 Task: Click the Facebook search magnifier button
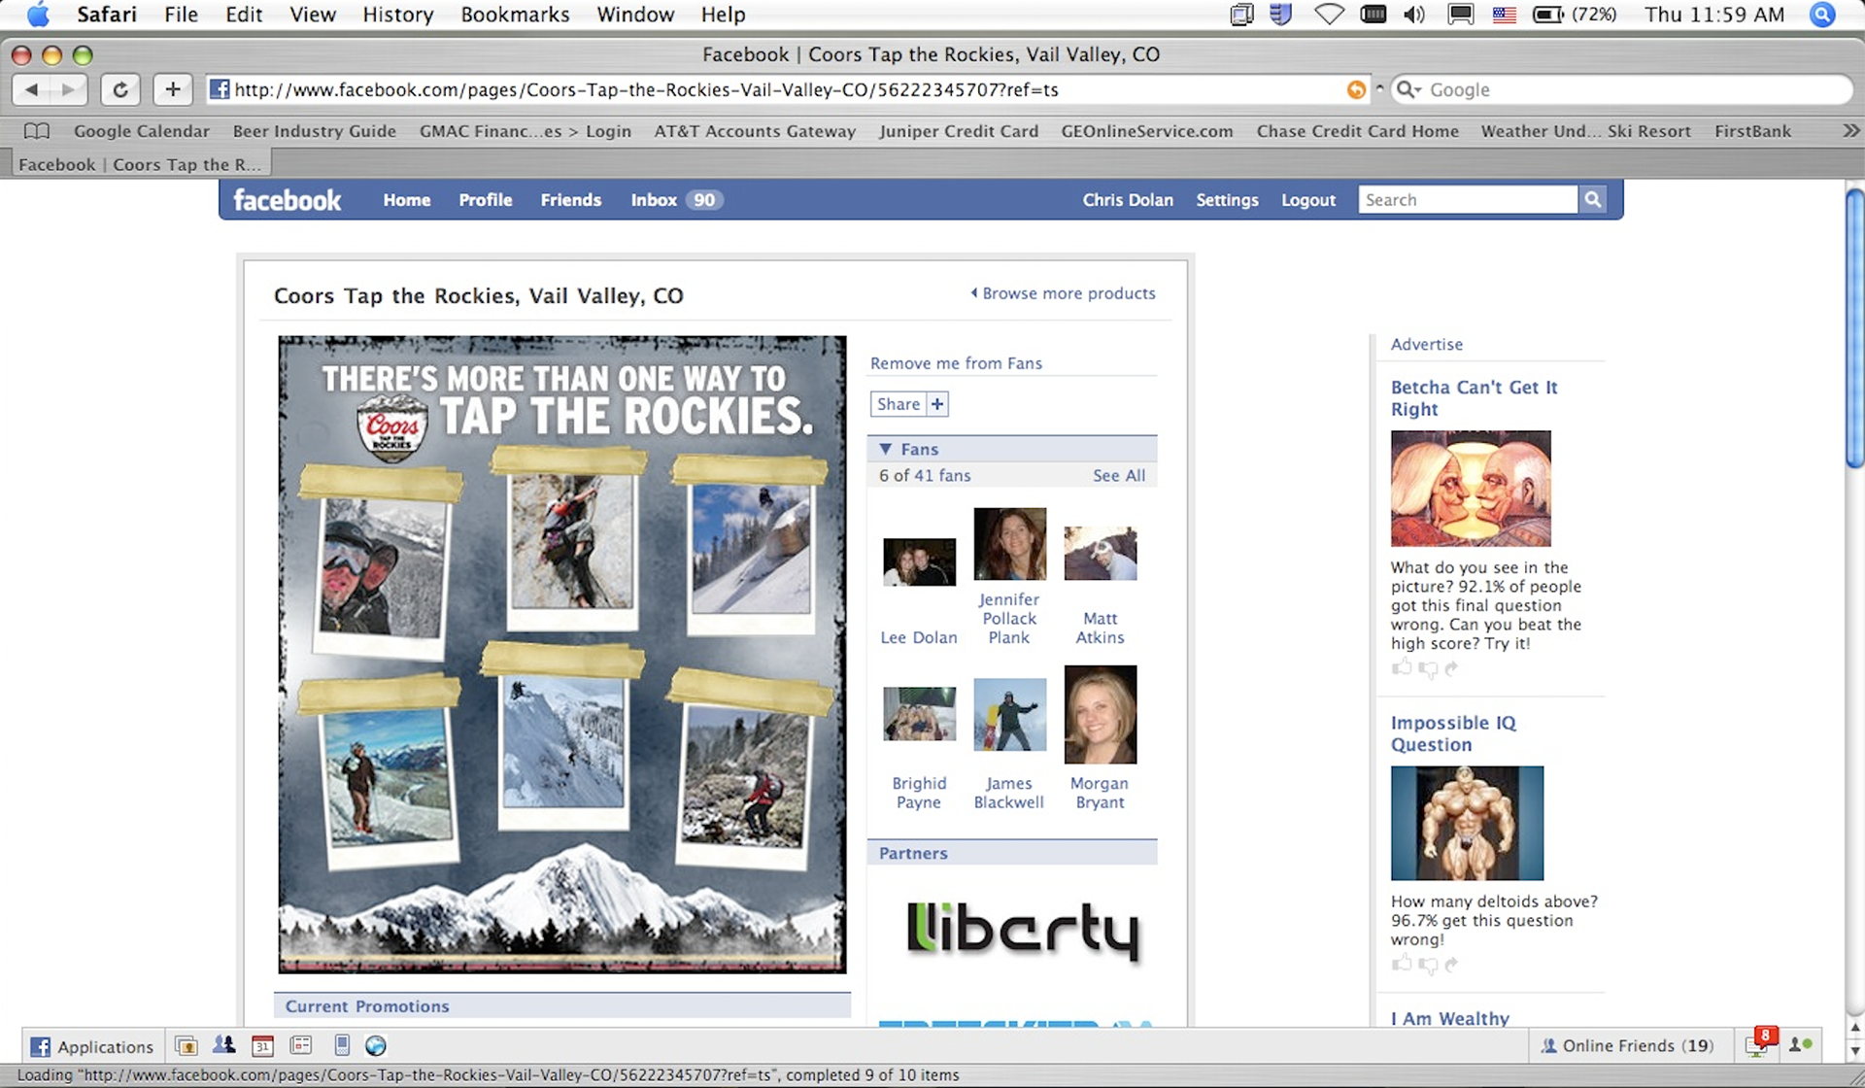1592,199
